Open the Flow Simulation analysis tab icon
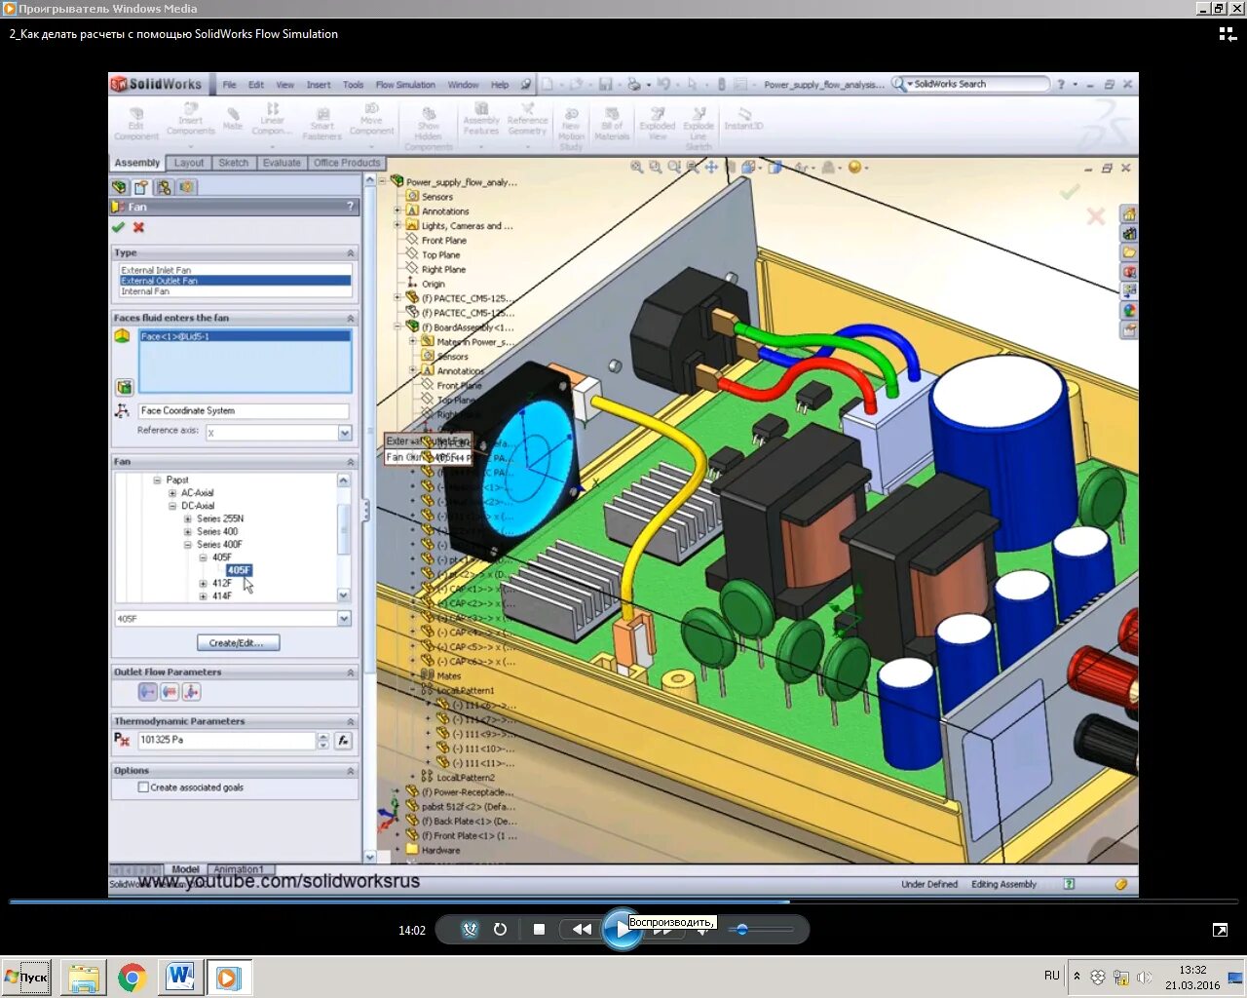1247x998 pixels. [x=186, y=187]
